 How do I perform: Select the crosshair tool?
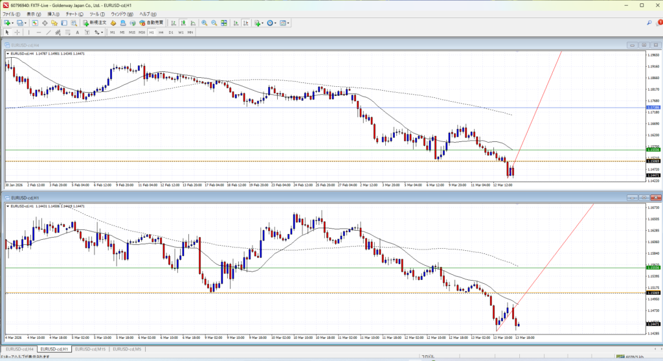pyautogui.click(x=17, y=32)
